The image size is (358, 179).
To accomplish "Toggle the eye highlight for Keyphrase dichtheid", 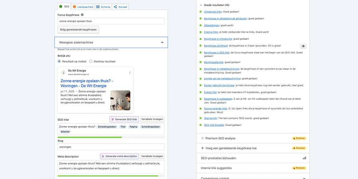I will point(303,46).
